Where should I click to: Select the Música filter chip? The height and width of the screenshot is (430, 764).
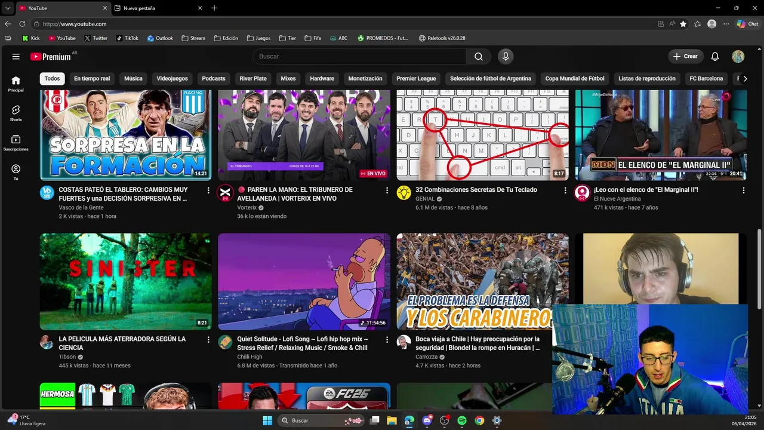tap(133, 78)
